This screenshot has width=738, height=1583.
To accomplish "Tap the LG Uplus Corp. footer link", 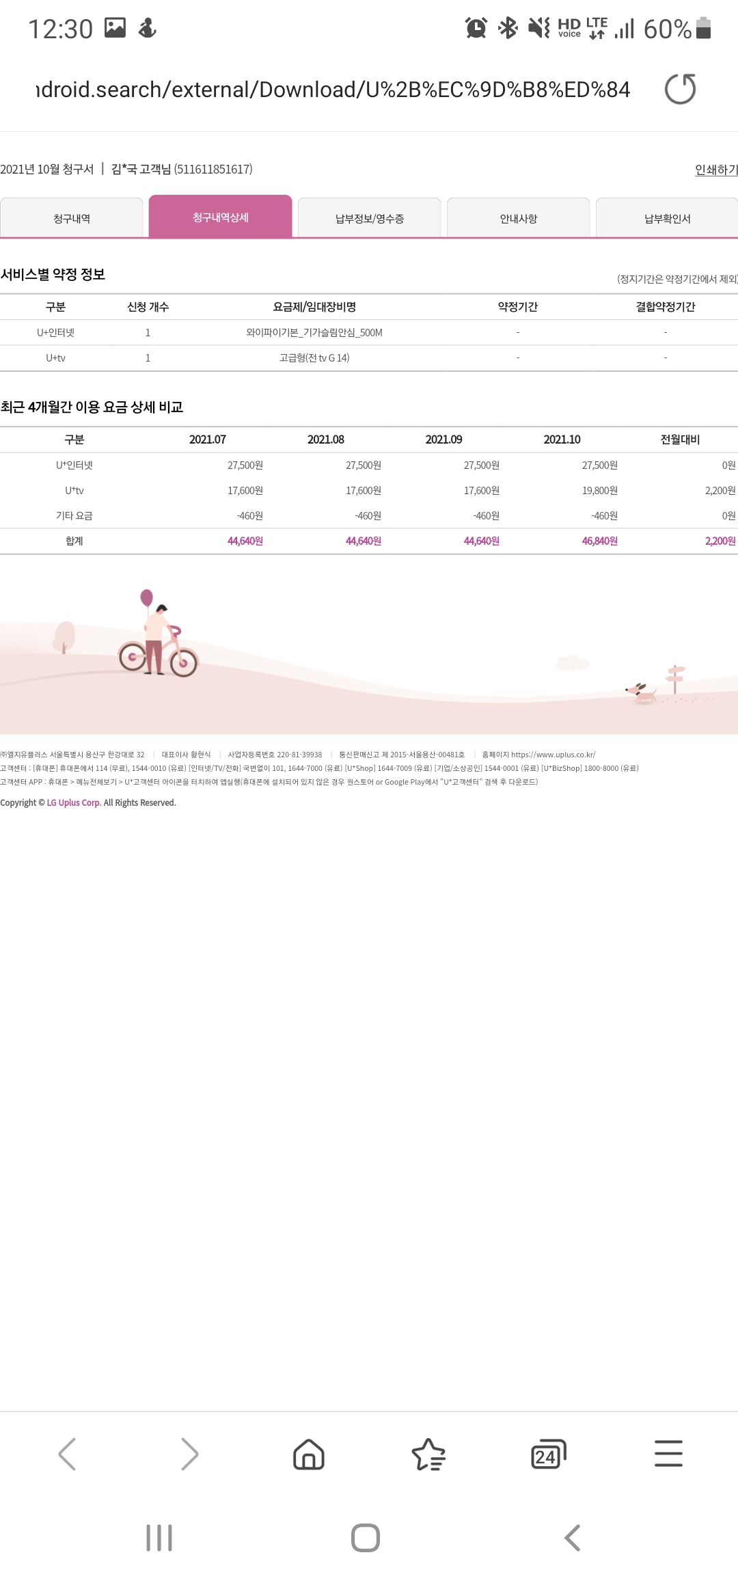I will pos(73,802).
